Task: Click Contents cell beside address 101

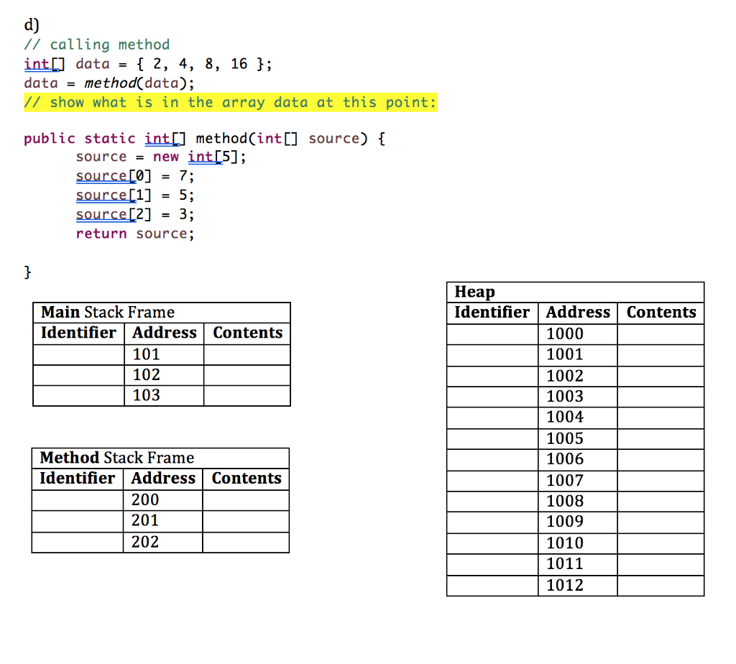Action: point(247,354)
